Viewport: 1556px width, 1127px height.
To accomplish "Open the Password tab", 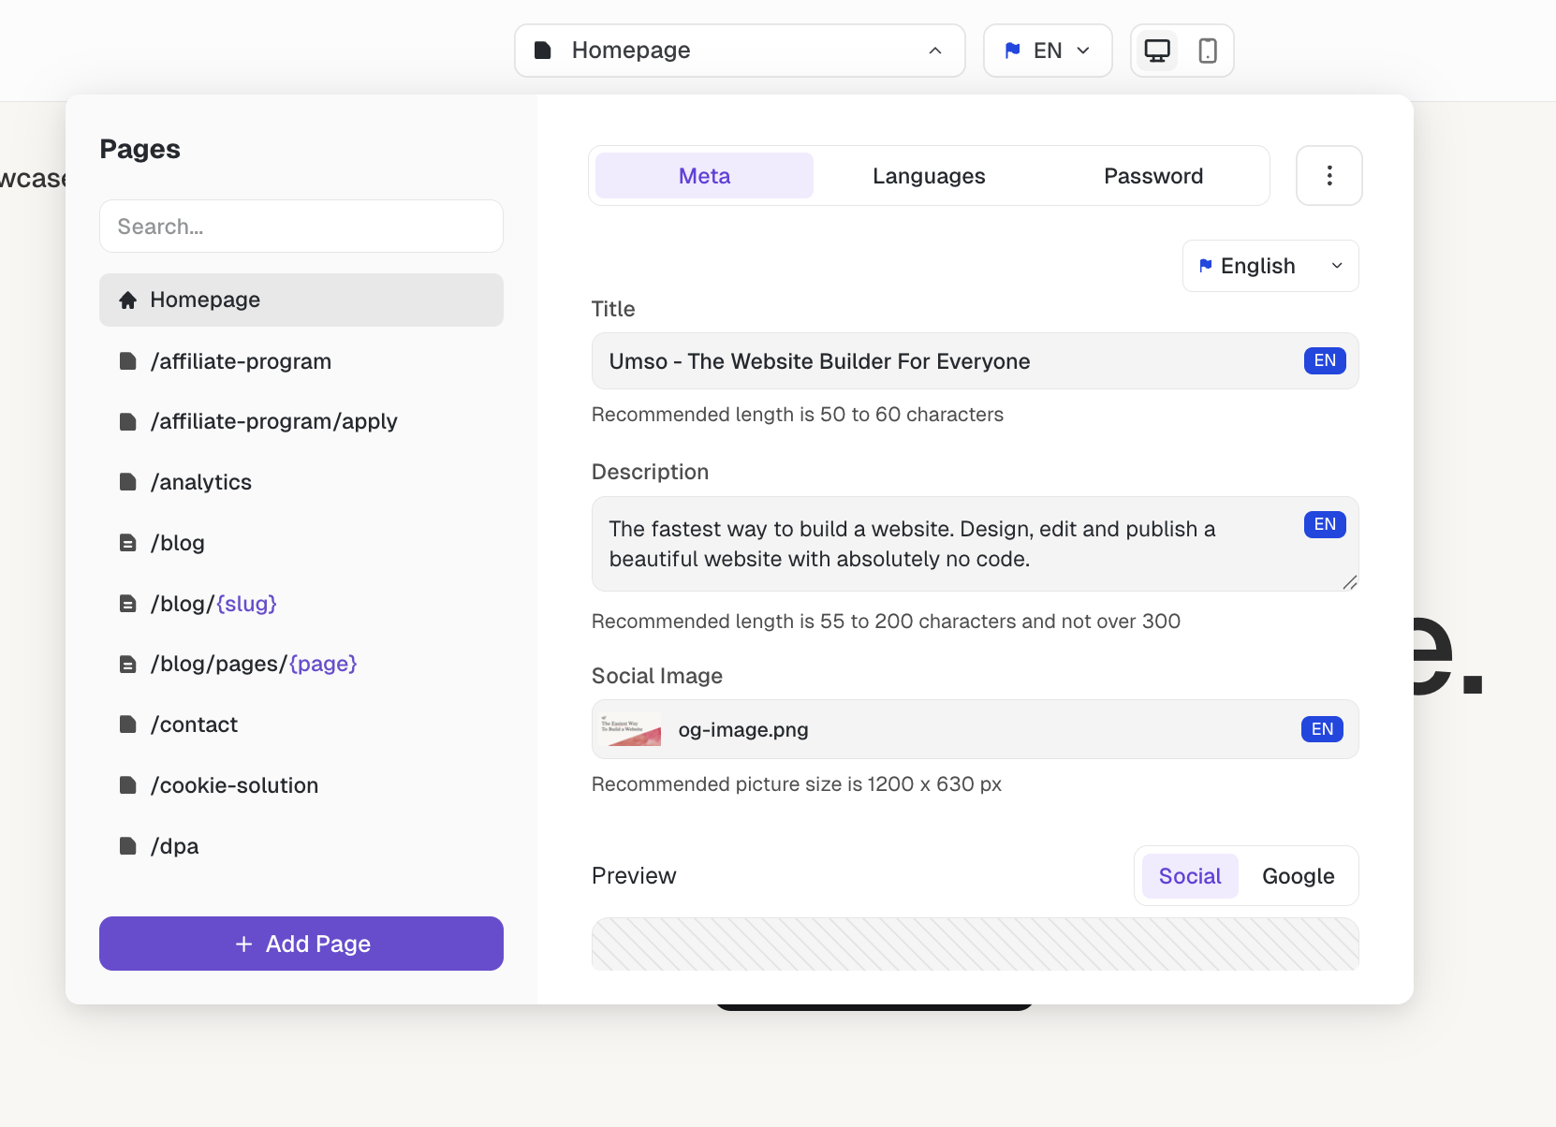I will 1152,176.
